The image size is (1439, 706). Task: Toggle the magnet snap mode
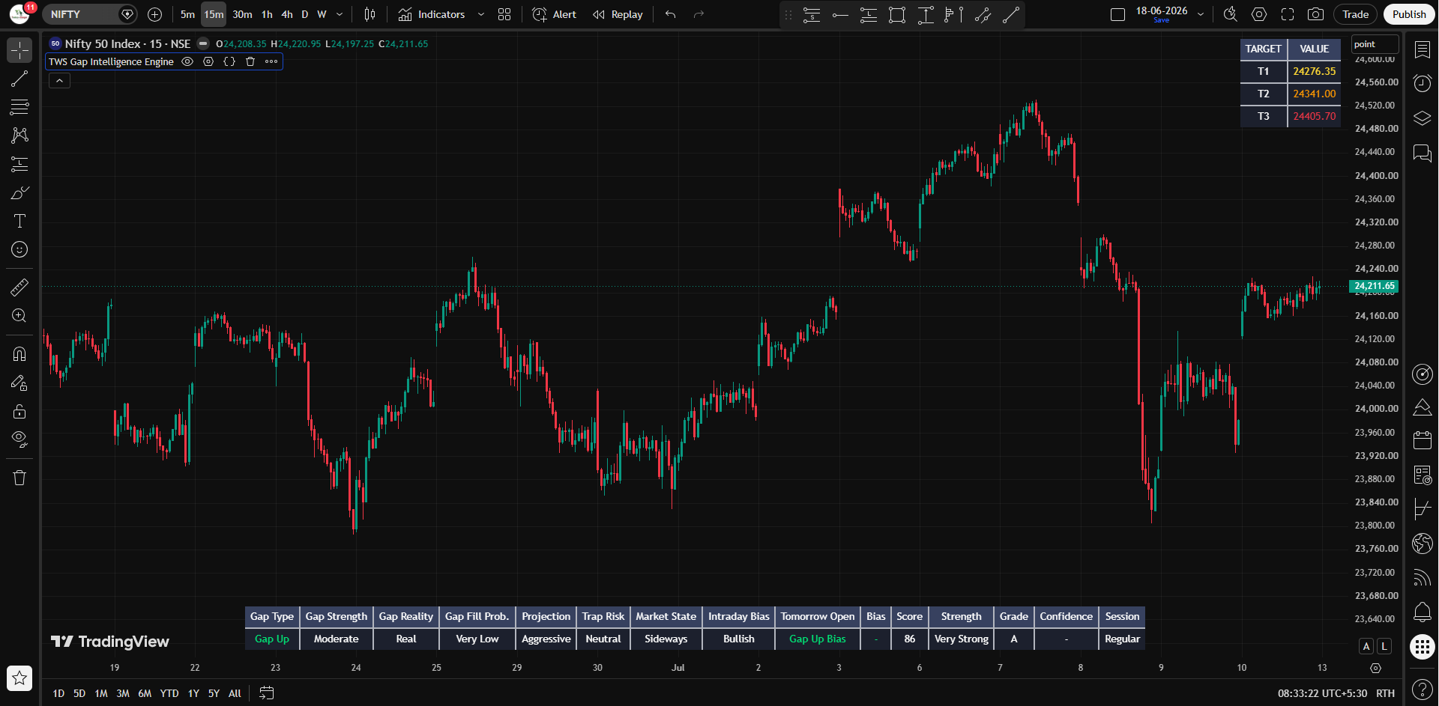click(19, 354)
